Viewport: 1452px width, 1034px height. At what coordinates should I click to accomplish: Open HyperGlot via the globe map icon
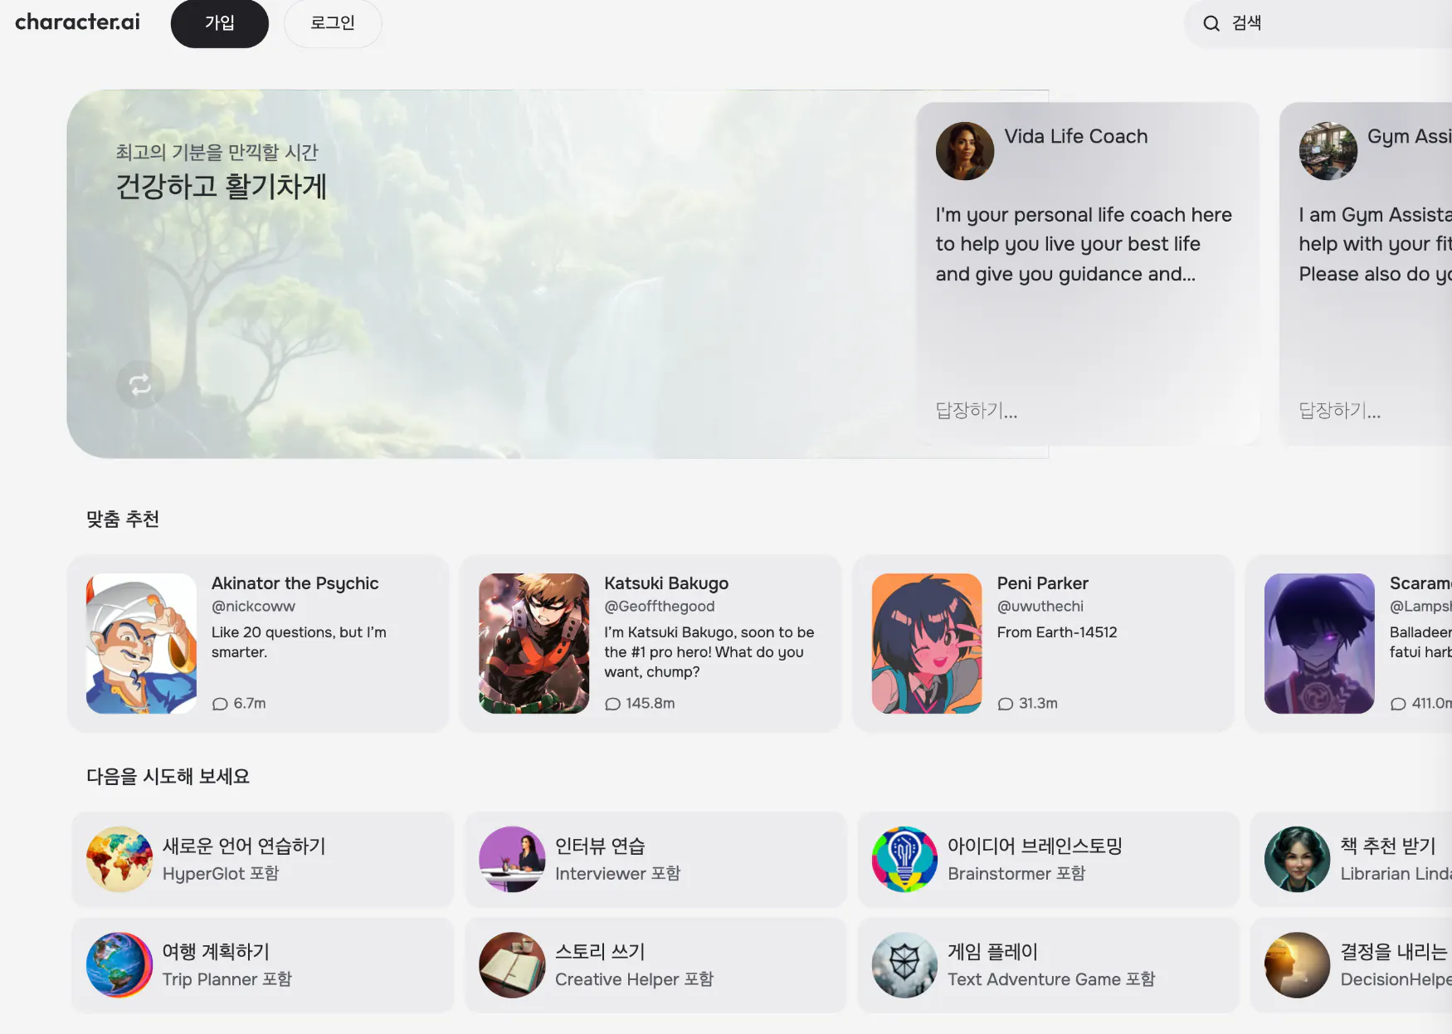pos(119,859)
